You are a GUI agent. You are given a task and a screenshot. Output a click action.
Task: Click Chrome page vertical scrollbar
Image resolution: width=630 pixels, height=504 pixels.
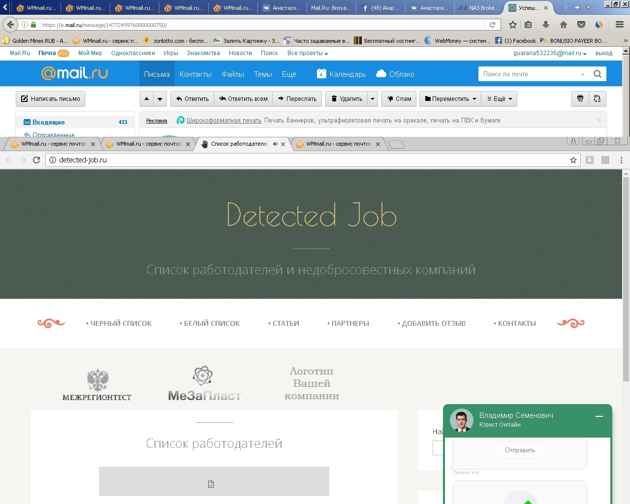[x=626, y=279]
